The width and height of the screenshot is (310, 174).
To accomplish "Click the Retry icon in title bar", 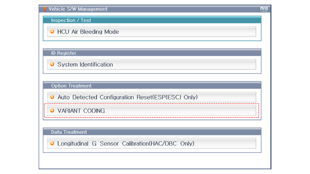I will (x=264, y=9).
